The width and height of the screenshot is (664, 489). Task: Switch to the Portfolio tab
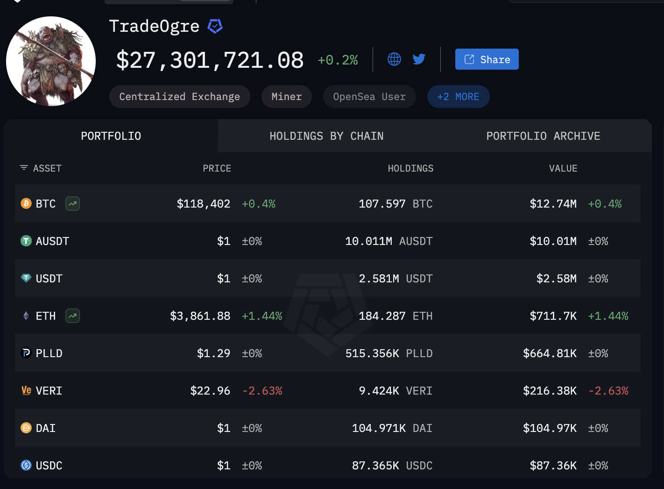[111, 136]
